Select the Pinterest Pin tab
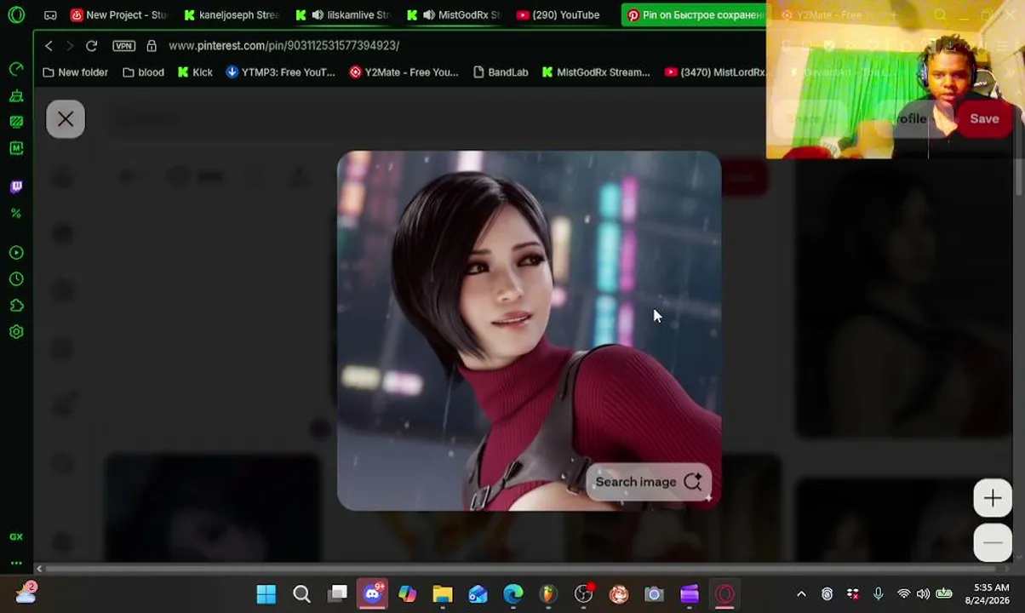This screenshot has width=1025, height=613. pos(694,15)
